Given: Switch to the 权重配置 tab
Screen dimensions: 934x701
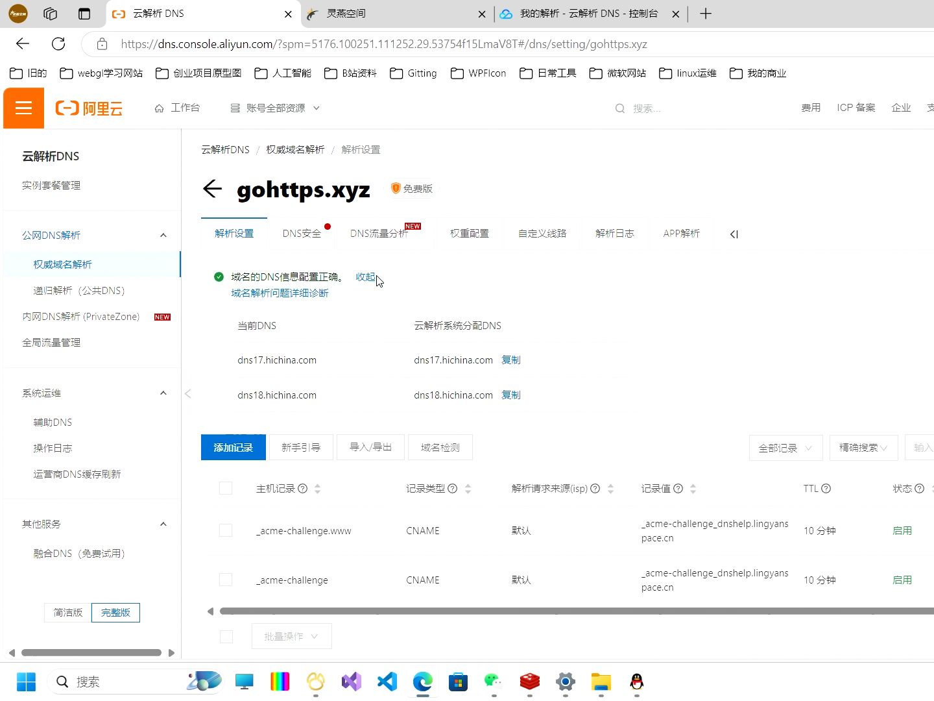Looking at the screenshot, I should click(470, 233).
